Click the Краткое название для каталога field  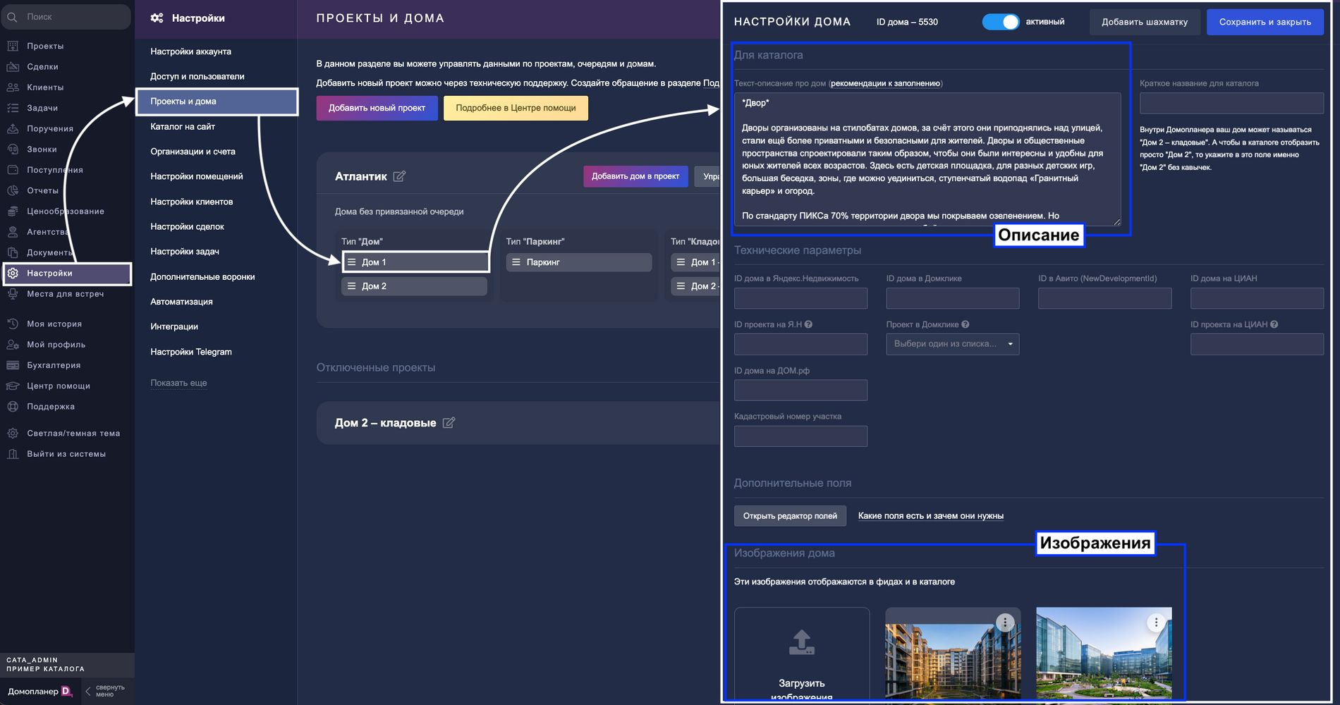[x=1231, y=103]
